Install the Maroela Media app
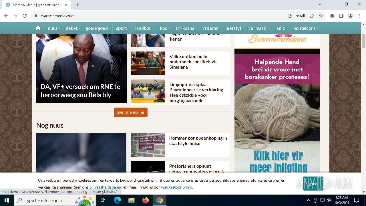366x206 pixels. point(296,16)
